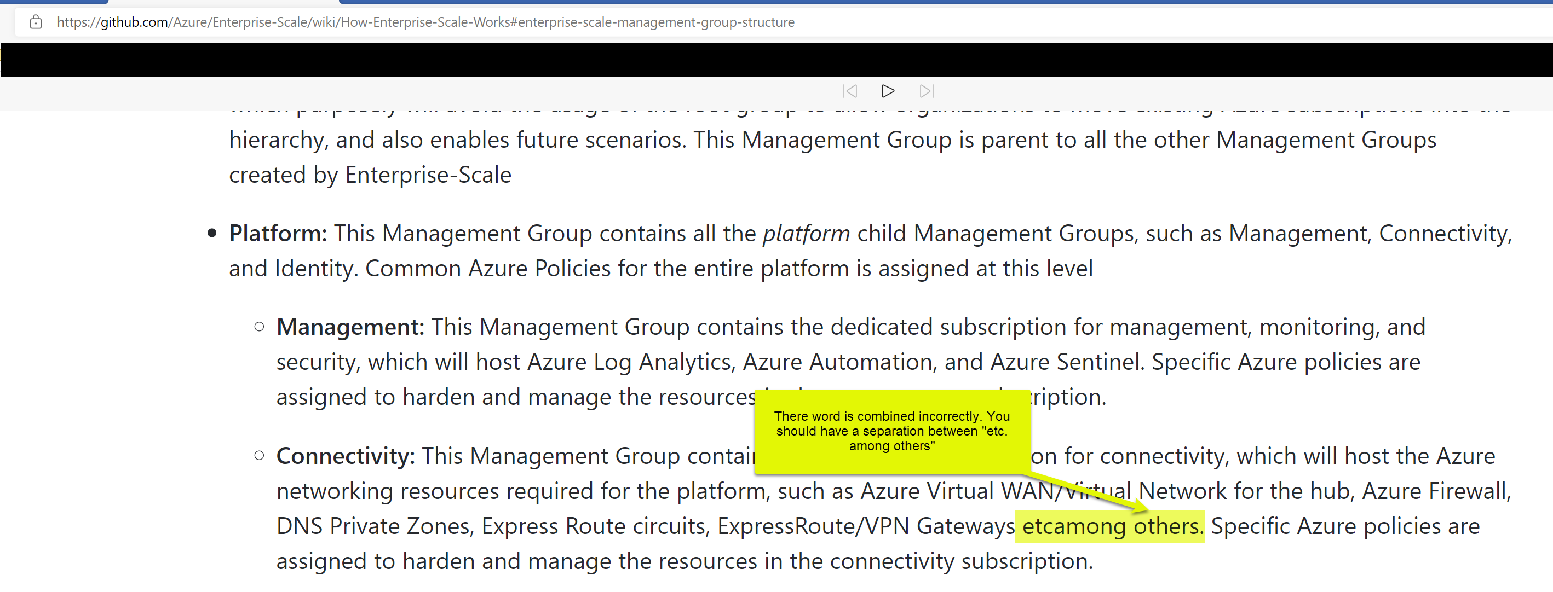Screen dimensions: 1553x592
Task: Click the bold 'Management:' heading
Action: click(x=350, y=327)
